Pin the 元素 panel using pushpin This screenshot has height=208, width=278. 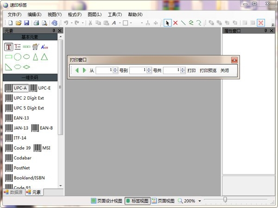[x=54, y=31]
